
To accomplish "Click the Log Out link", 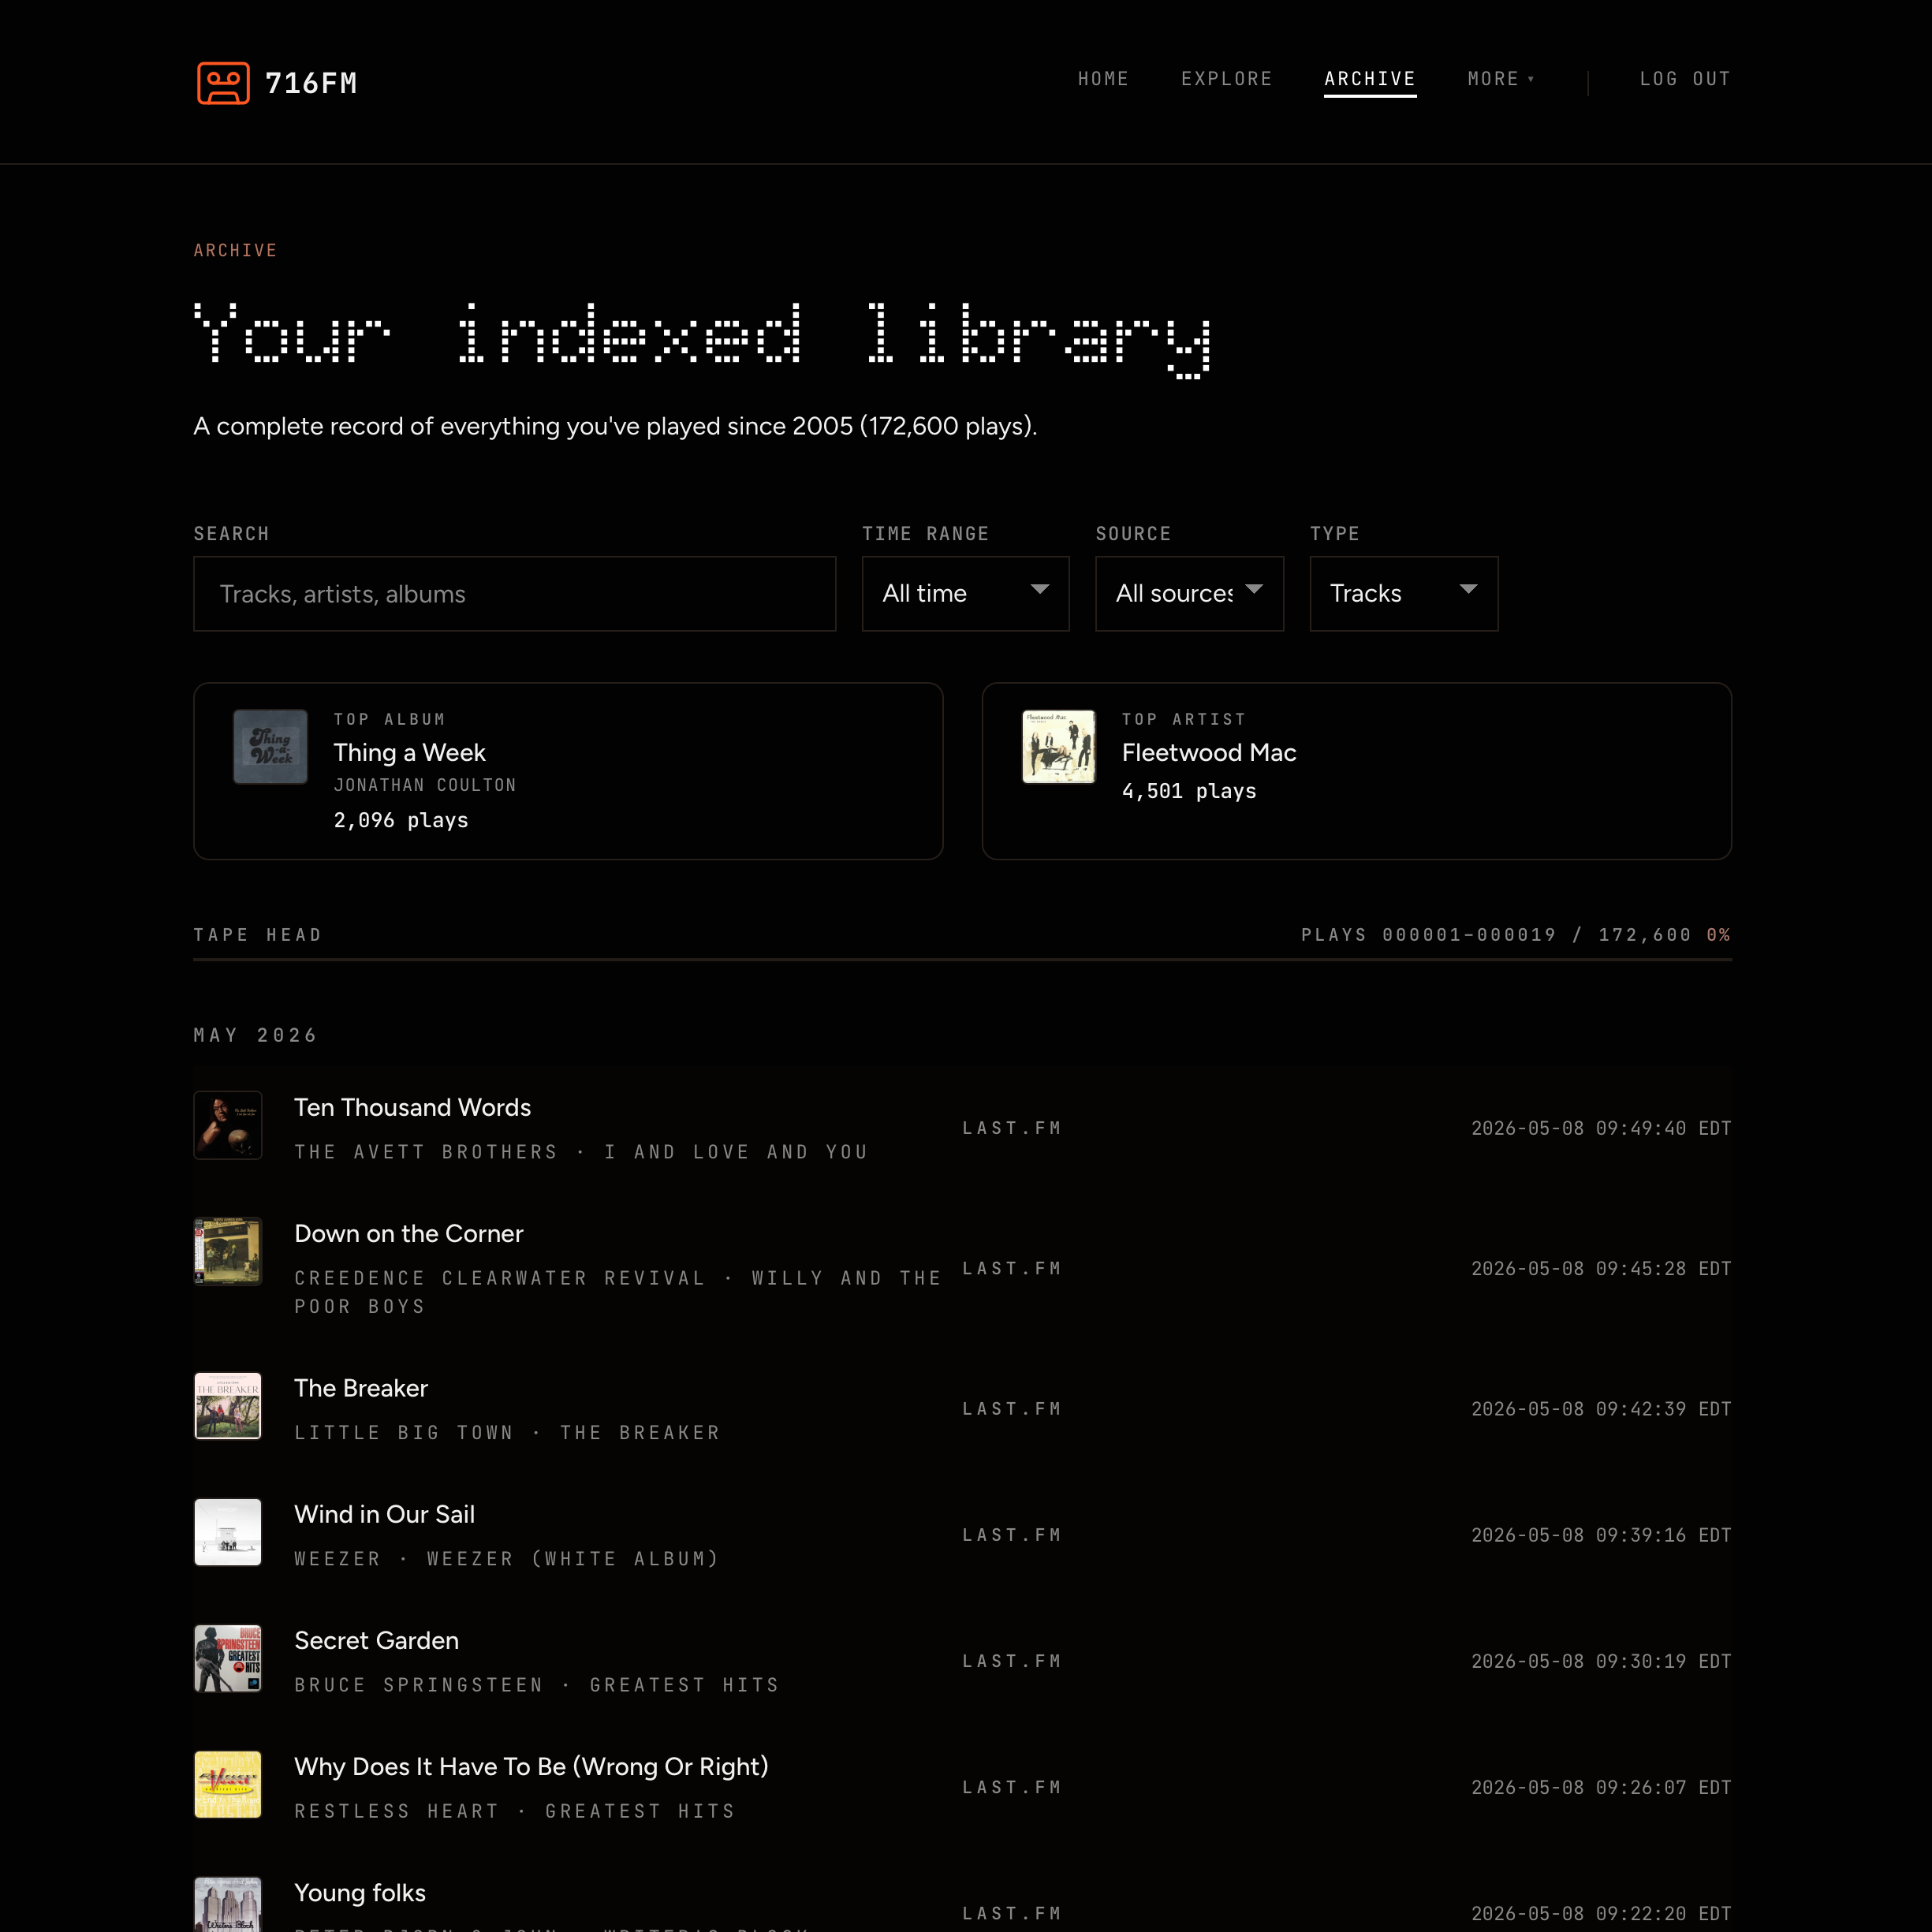I will [x=1684, y=79].
